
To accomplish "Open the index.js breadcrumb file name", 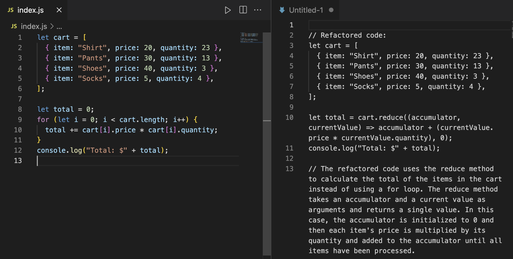I will click(34, 26).
